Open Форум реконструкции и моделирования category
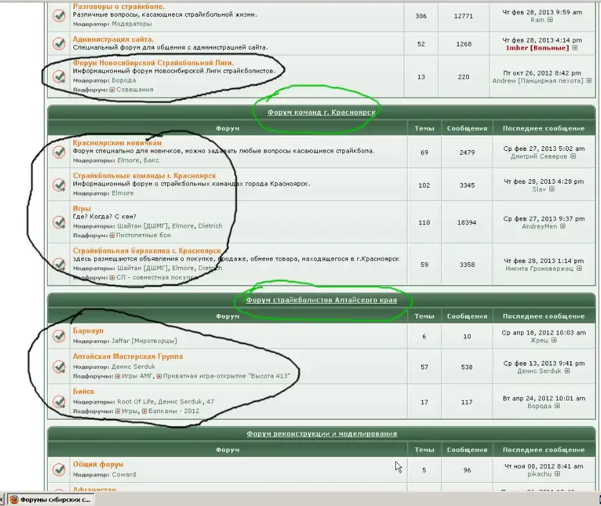 pyautogui.click(x=321, y=434)
